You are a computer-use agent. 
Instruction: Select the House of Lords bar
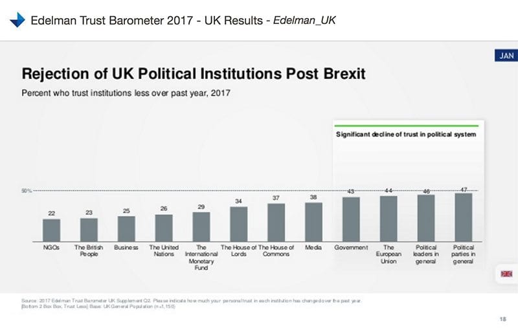pyautogui.click(x=239, y=223)
